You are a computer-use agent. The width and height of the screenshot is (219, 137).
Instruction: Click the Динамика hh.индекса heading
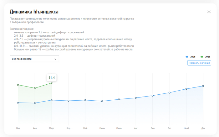click(34, 12)
